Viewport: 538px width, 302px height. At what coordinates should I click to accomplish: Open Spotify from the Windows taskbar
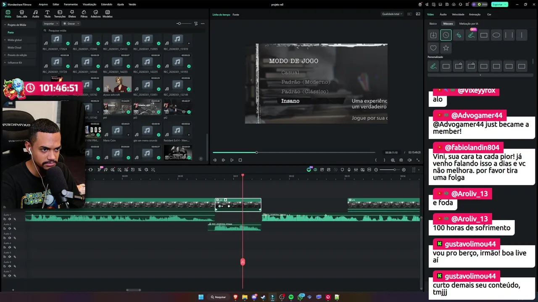(x=291, y=297)
